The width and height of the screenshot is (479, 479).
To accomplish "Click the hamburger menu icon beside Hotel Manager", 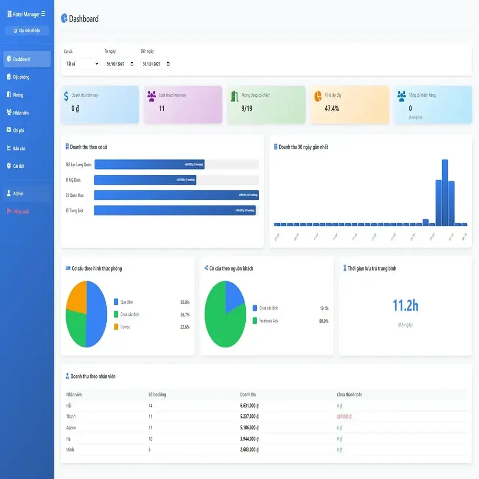I will pyautogui.click(x=44, y=14).
